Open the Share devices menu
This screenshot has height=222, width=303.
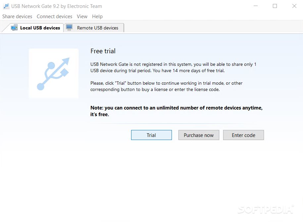(x=17, y=17)
